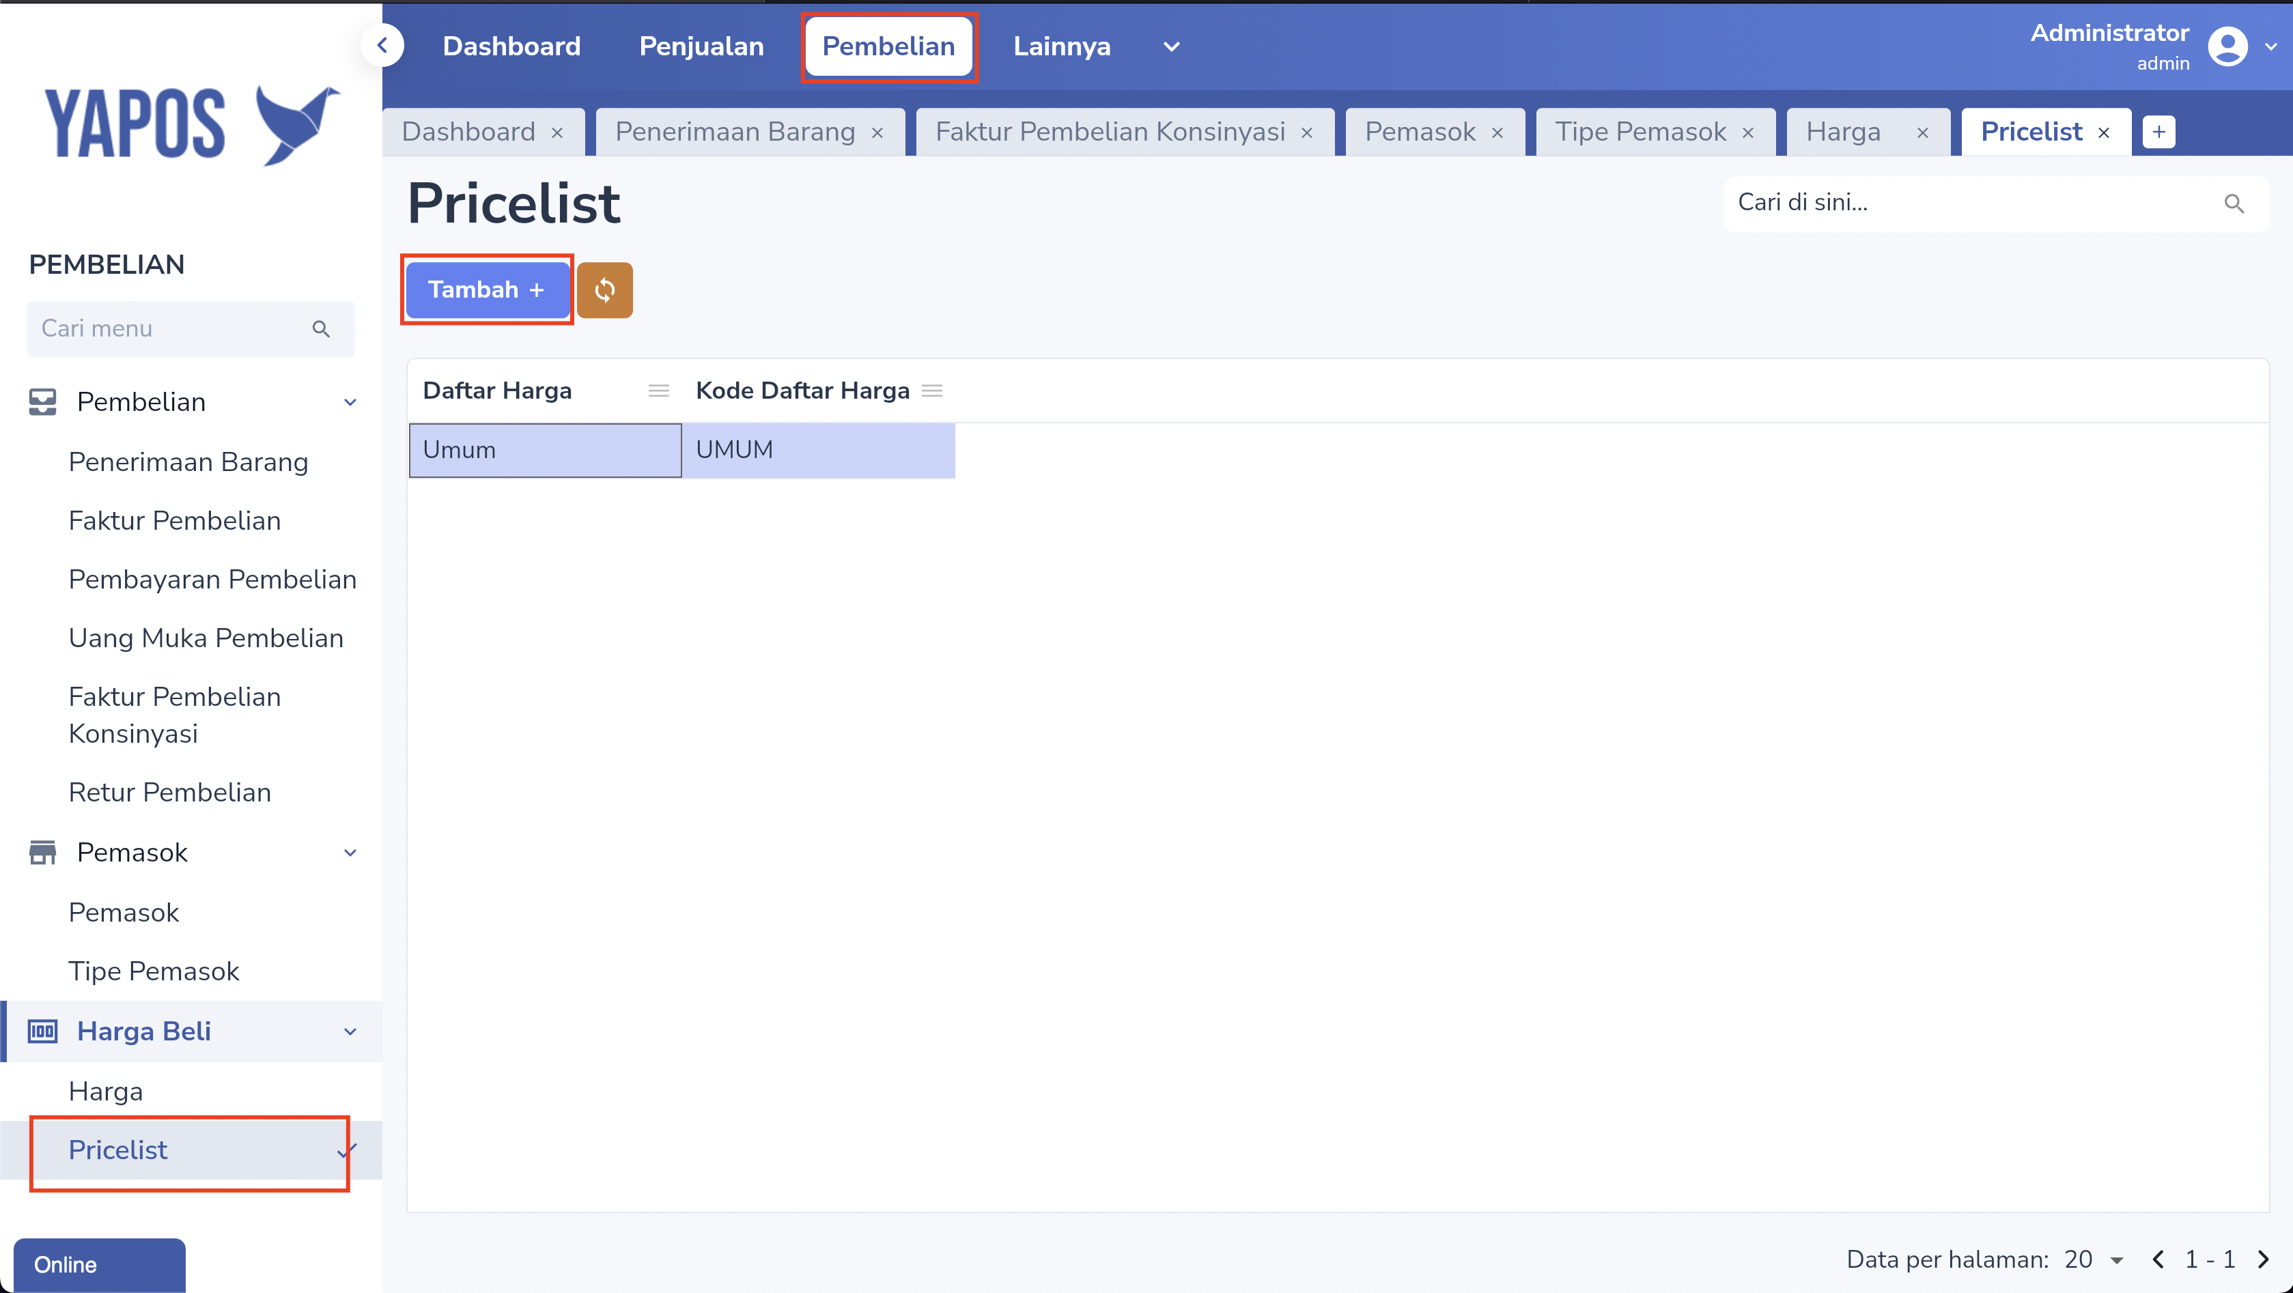Screen dimensions: 2293x1293
Task: Open Pembelian in top navigation
Action: pos(888,46)
